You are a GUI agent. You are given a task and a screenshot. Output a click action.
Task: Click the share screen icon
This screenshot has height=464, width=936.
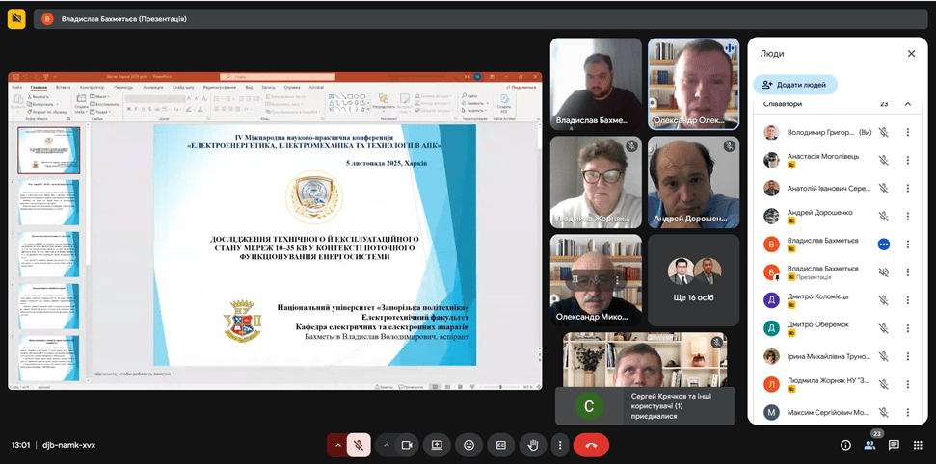pyautogui.click(x=437, y=445)
